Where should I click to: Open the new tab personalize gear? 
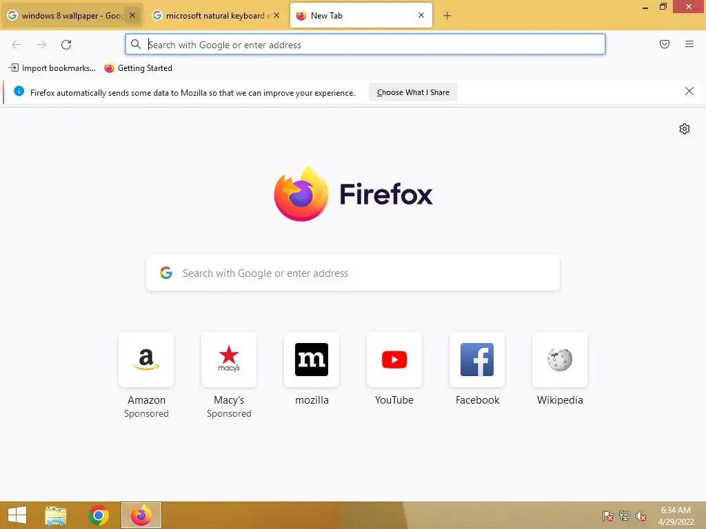pyautogui.click(x=685, y=129)
